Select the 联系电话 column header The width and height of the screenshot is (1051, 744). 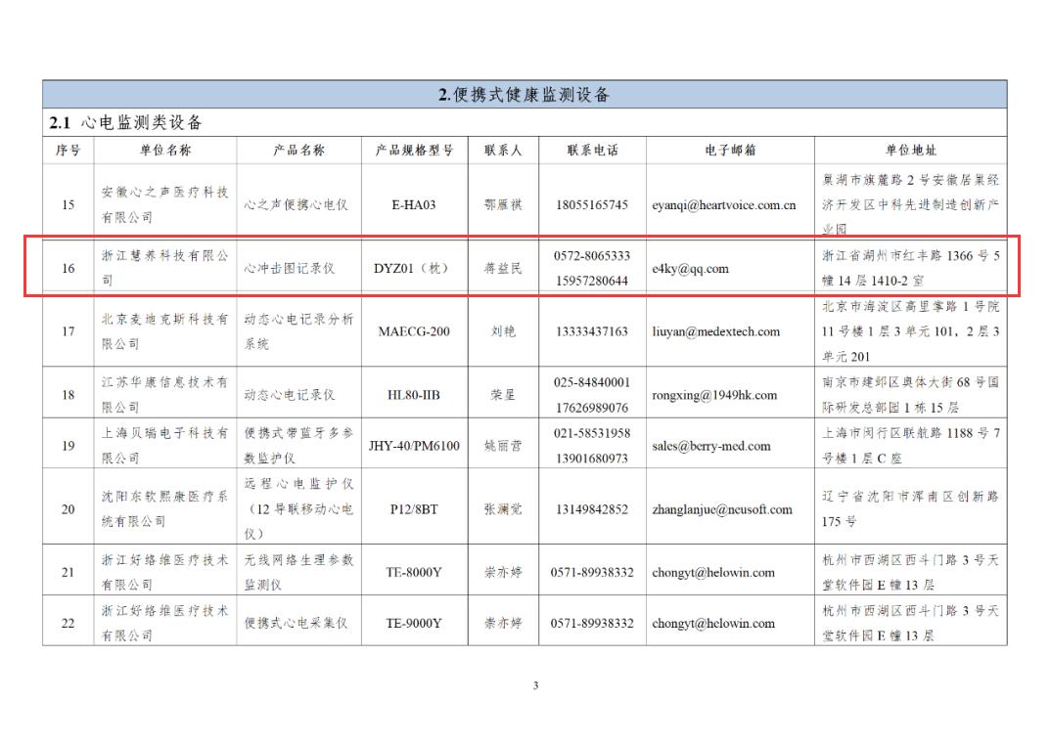(592, 151)
